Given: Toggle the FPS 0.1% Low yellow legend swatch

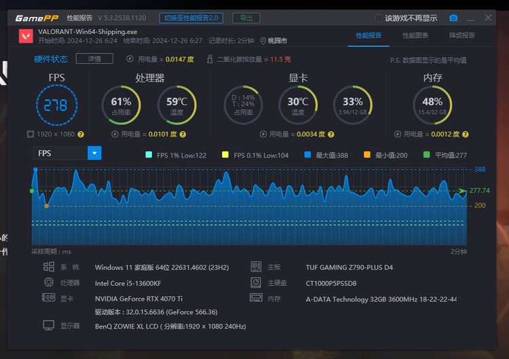Looking at the screenshot, I should [x=225, y=155].
